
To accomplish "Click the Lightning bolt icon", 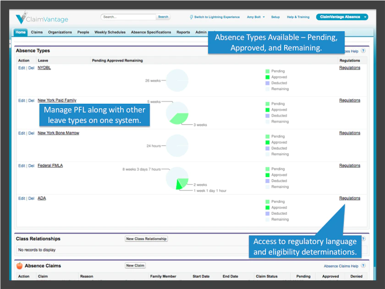I will coord(191,17).
